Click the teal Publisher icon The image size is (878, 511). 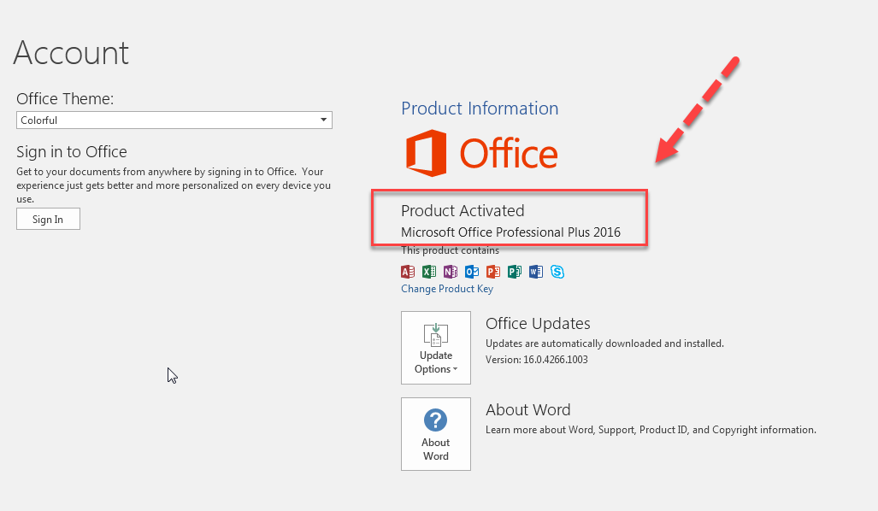pyautogui.click(x=515, y=272)
